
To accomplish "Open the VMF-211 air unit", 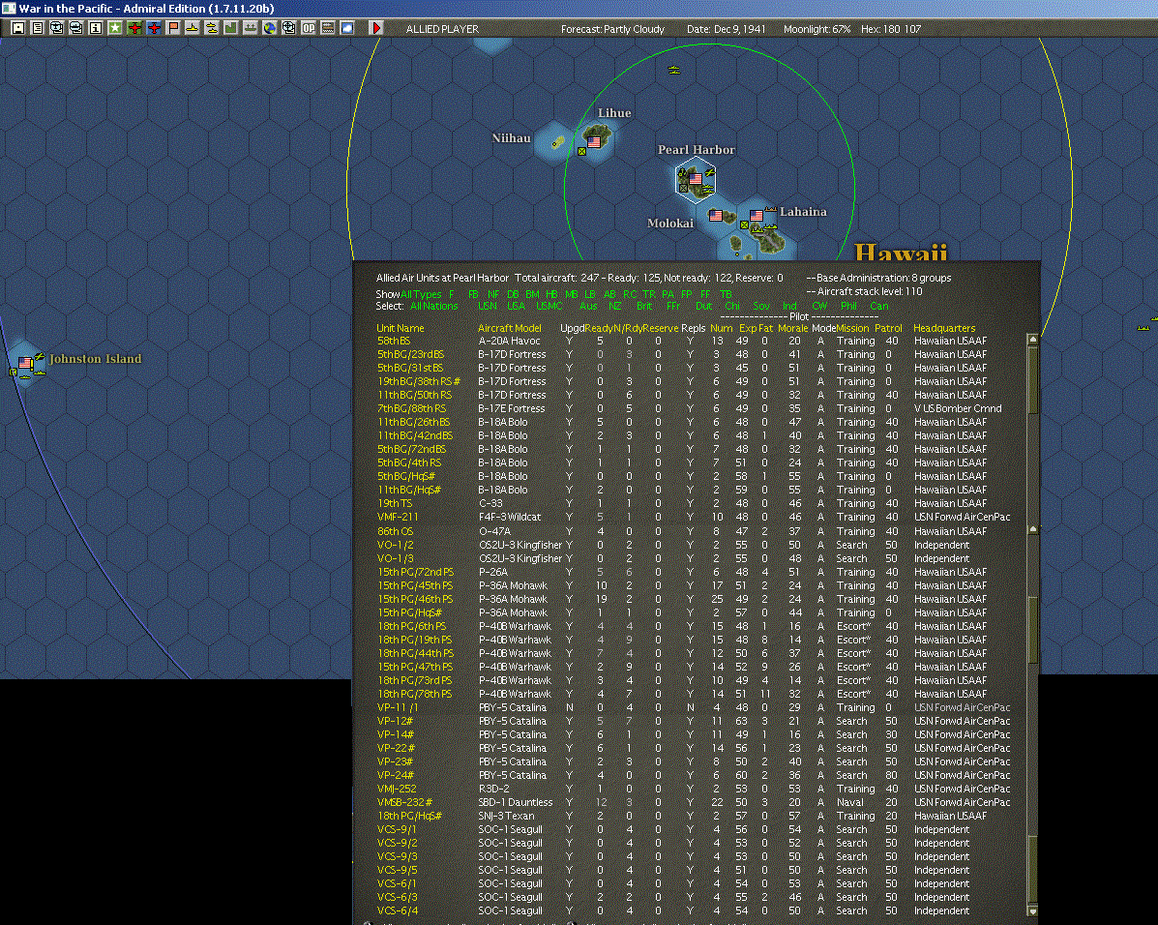I will [x=398, y=518].
